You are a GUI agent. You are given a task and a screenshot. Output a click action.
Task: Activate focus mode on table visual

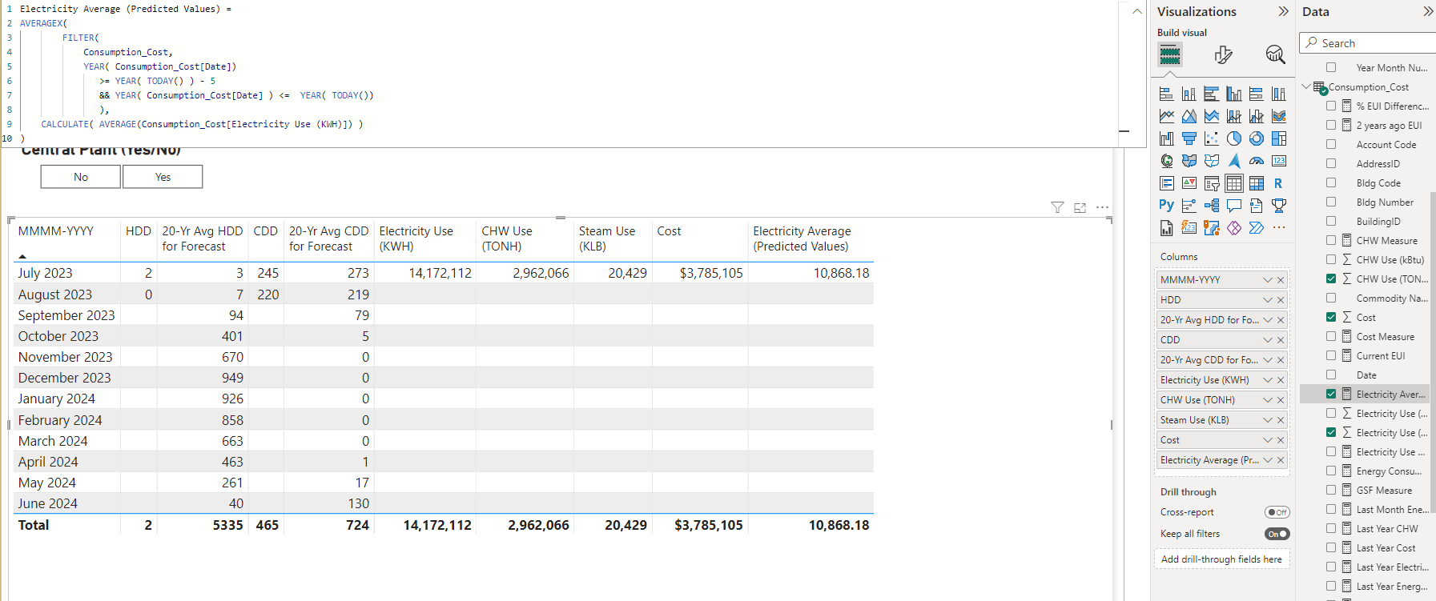tap(1080, 207)
